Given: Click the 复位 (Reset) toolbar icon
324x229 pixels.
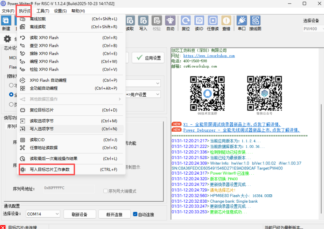Looking at the screenshot, I should 186,21.
